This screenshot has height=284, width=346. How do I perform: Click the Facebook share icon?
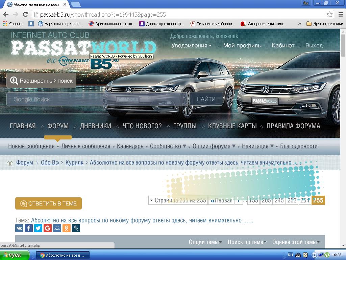pyautogui.click(x=29, y=228)
